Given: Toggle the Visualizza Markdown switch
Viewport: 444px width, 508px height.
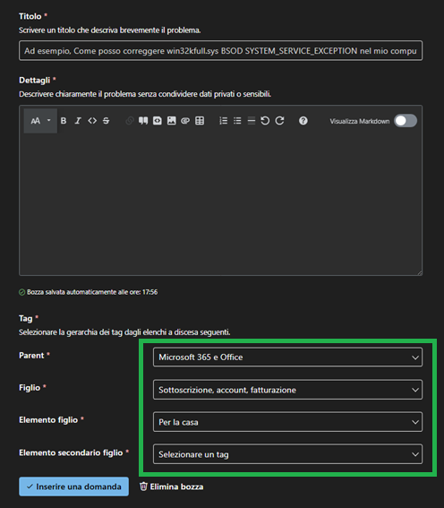Looking at the screenshot, I should pos(406,121).
